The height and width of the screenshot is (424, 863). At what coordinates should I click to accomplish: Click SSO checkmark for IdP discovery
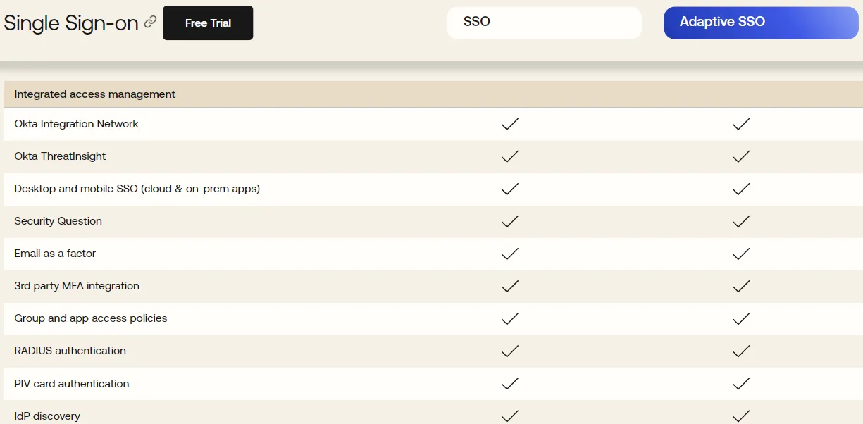(510, 416)
